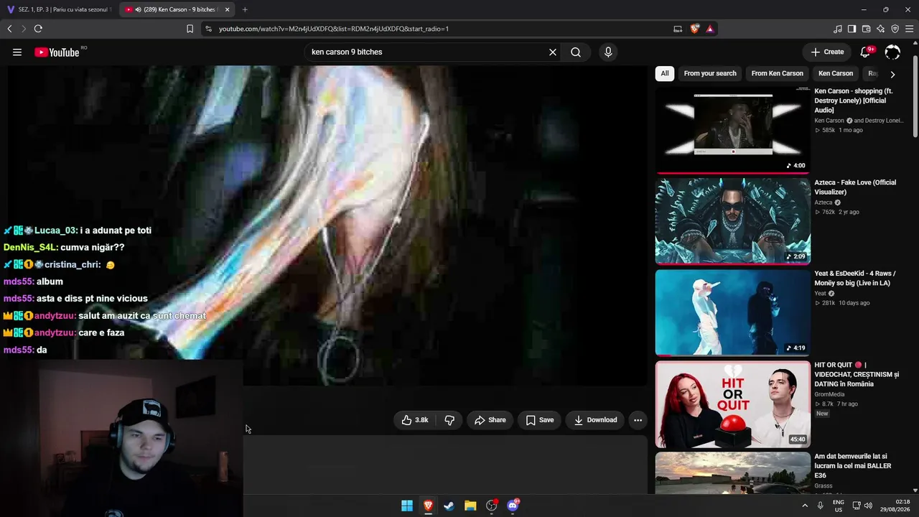Viewport: 919px width, 517px height.
Task: Install the app via address bar icon
Action: point(678,29)
